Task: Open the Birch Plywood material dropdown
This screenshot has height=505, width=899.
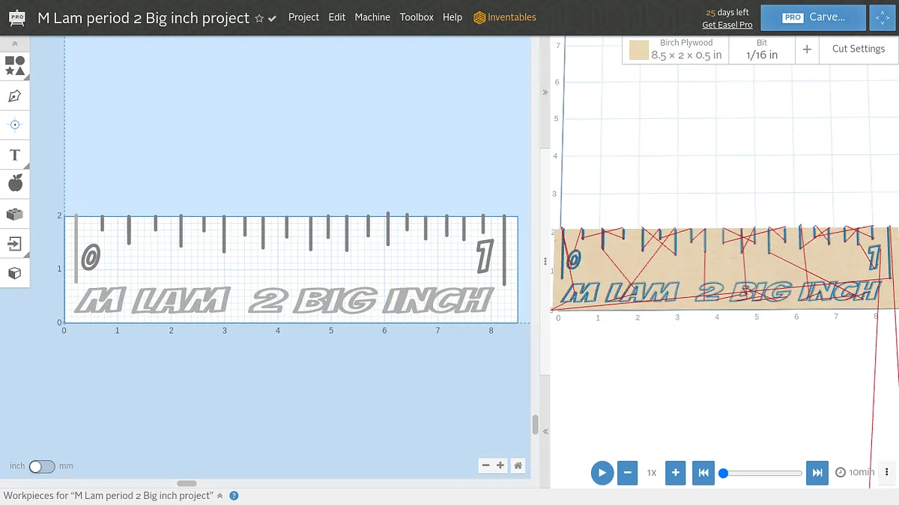Action: (676, 50)
